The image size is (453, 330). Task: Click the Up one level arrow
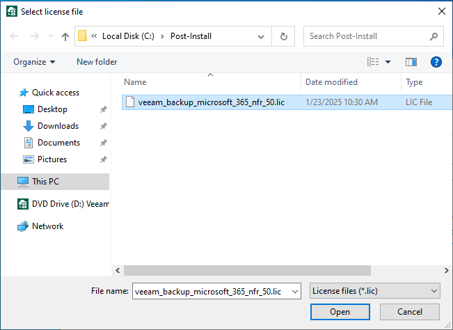pos(65,36)
